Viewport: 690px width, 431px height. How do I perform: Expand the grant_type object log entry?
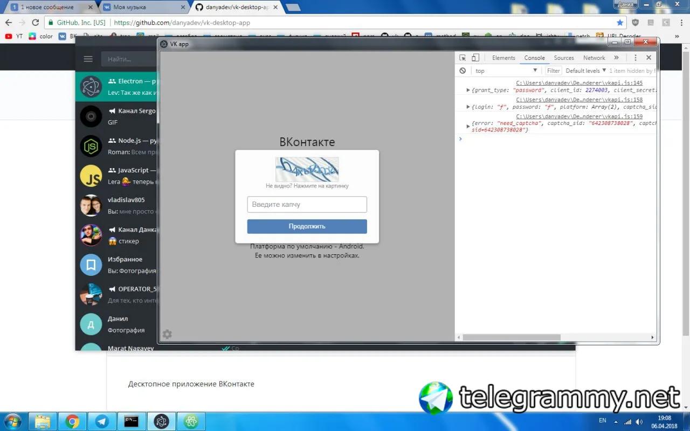tap(468, 90)
